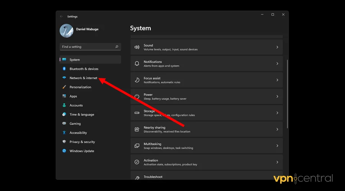Click the Notifications bell icon

tap(137, 63)
